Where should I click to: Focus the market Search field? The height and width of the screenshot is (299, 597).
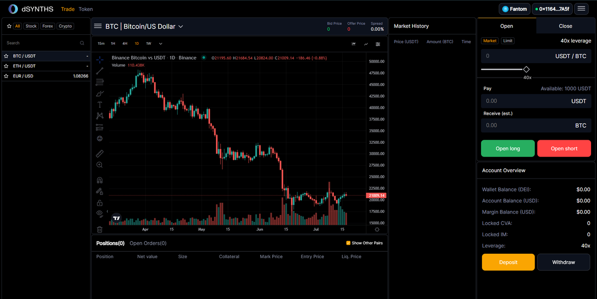46,43
